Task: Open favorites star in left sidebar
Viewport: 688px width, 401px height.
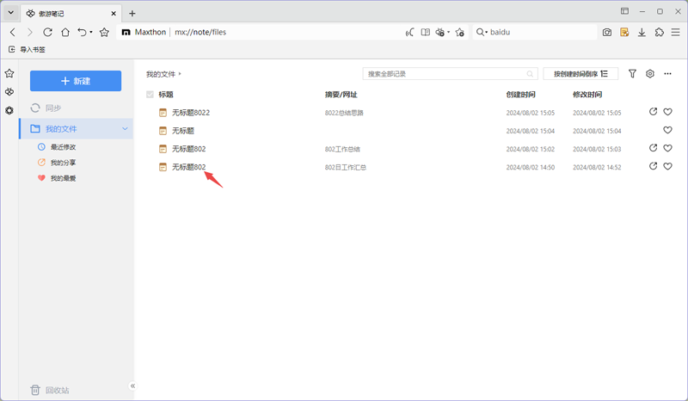Action: (9, 73)
